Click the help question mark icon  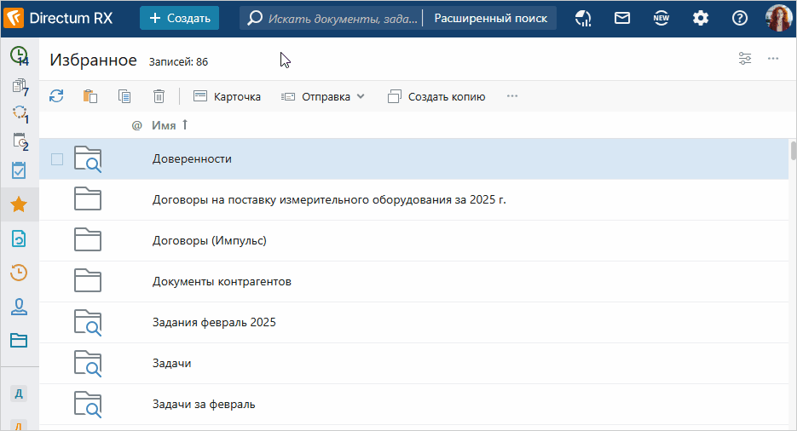click(740, 18)
